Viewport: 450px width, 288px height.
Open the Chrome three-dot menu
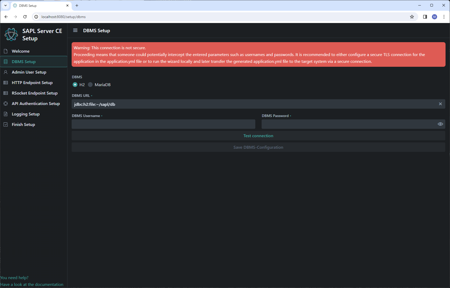click(444, 17)
